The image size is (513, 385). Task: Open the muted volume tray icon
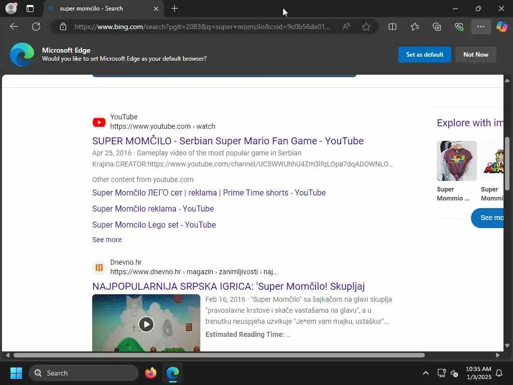coord(454,373)
